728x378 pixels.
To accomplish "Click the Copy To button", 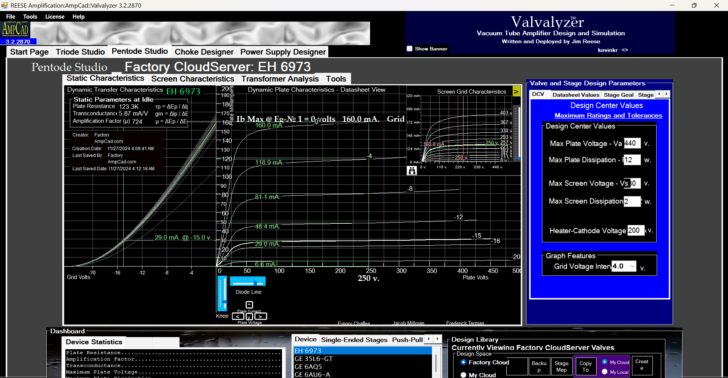I will pos(585,367).
